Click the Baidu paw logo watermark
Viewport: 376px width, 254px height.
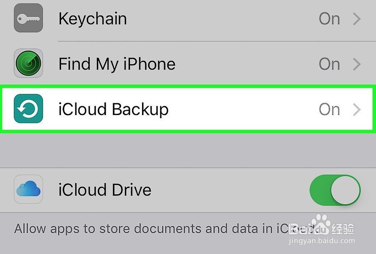click(x=321, y=225)
